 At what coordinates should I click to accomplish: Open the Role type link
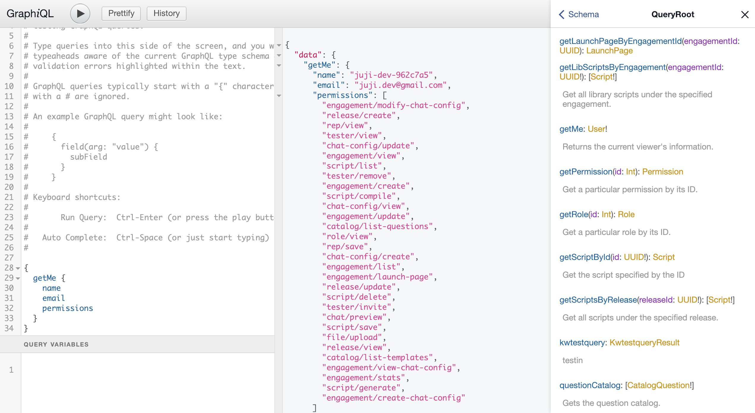[626, 214]
